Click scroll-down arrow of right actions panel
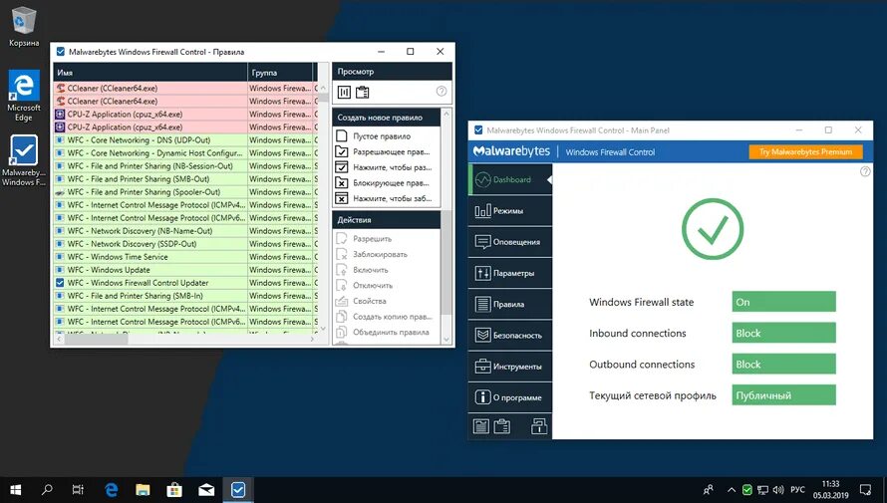 (x=446, y=339)
